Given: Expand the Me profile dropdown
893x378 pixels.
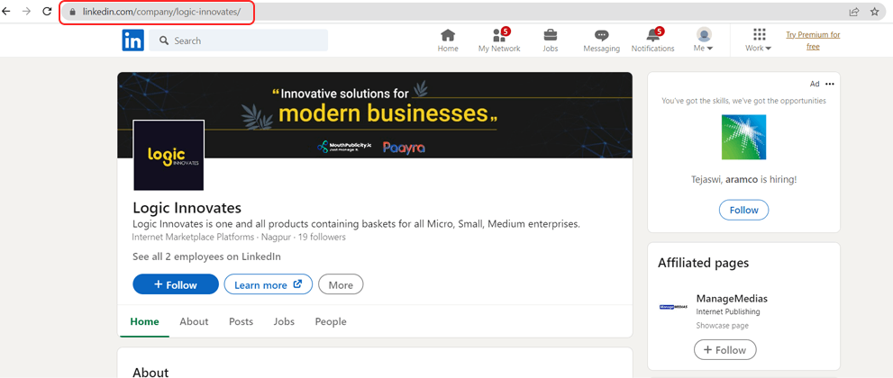Looking at the screenshot, I should [x=704, y=40].
